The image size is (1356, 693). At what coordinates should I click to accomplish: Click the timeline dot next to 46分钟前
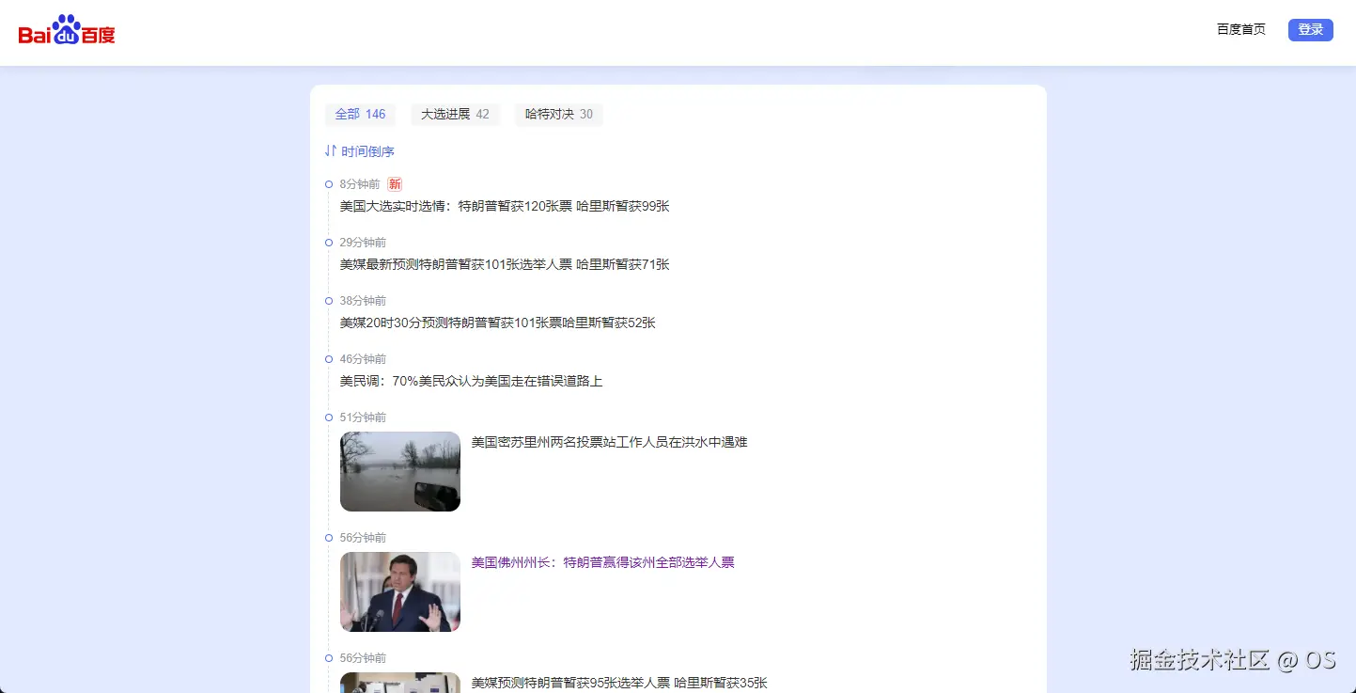(x=328, y=358)
